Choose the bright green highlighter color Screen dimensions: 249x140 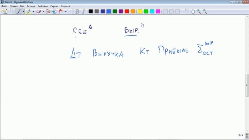(x=146, y=11)
